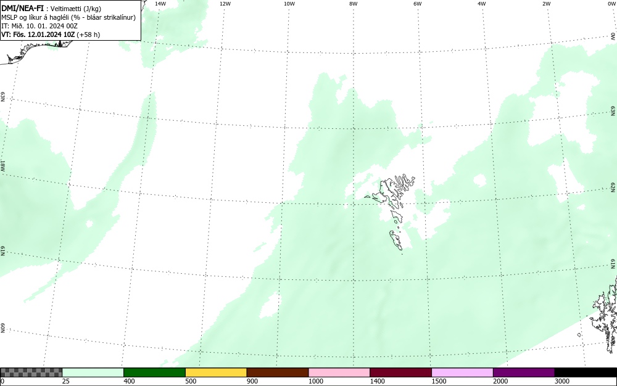Viewport: 617px width, 386px height.
Task: Click the 10W longitude label
Action: 289,4
